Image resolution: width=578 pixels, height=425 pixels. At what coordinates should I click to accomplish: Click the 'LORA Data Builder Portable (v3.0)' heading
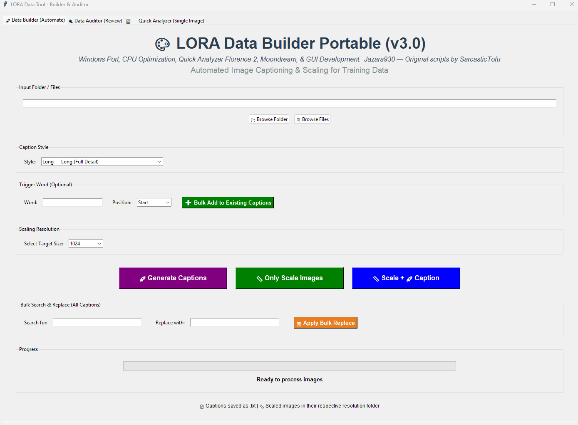pyautogui.click(x=301, y=44)
